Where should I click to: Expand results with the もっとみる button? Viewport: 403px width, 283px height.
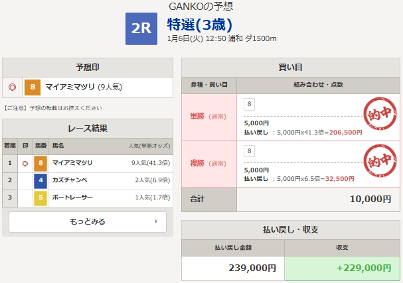tap(87, 221)
